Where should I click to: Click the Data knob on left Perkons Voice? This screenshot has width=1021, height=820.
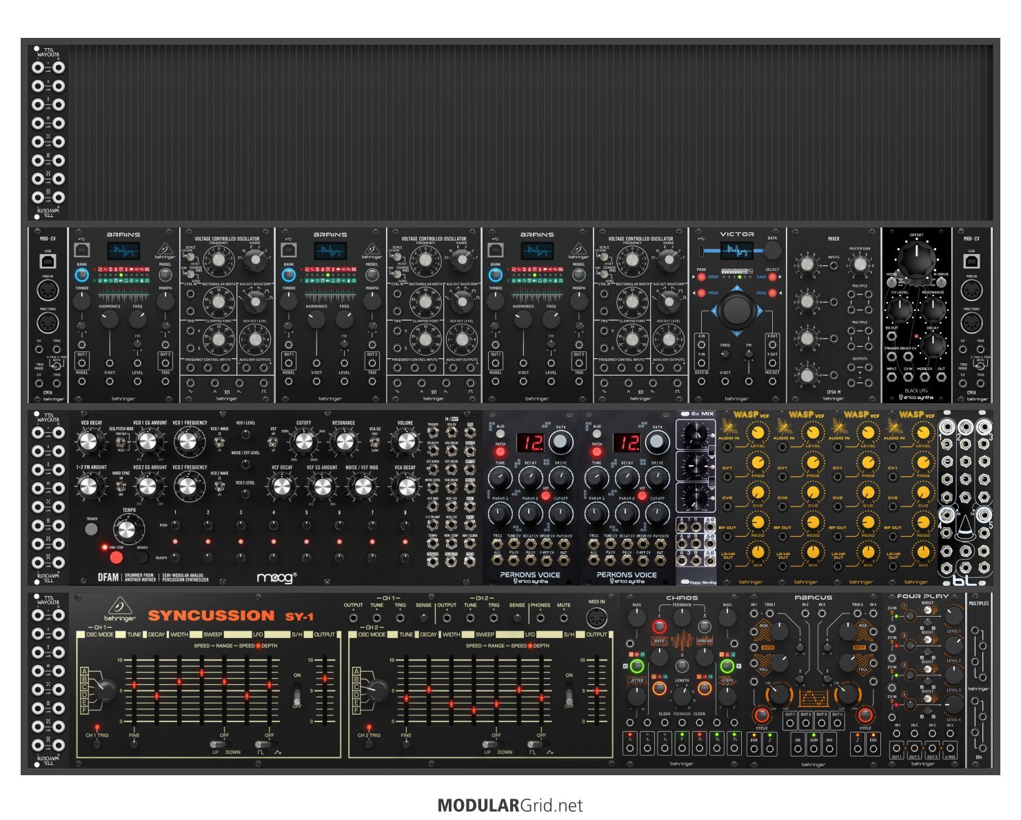[560, 442]
